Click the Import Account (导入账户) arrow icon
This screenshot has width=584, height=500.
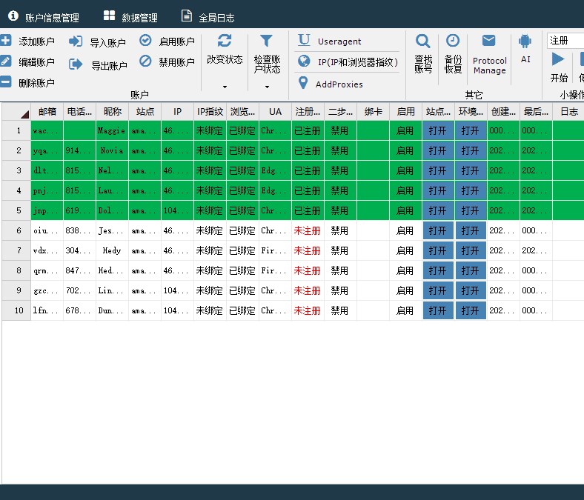76,41
